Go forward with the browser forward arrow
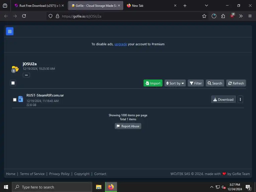 [x=15, y=16]
